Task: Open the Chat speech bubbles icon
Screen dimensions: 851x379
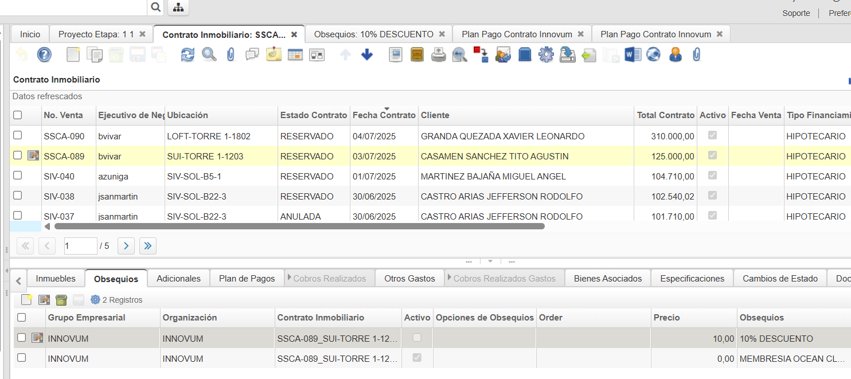Action: coord(252,55)
